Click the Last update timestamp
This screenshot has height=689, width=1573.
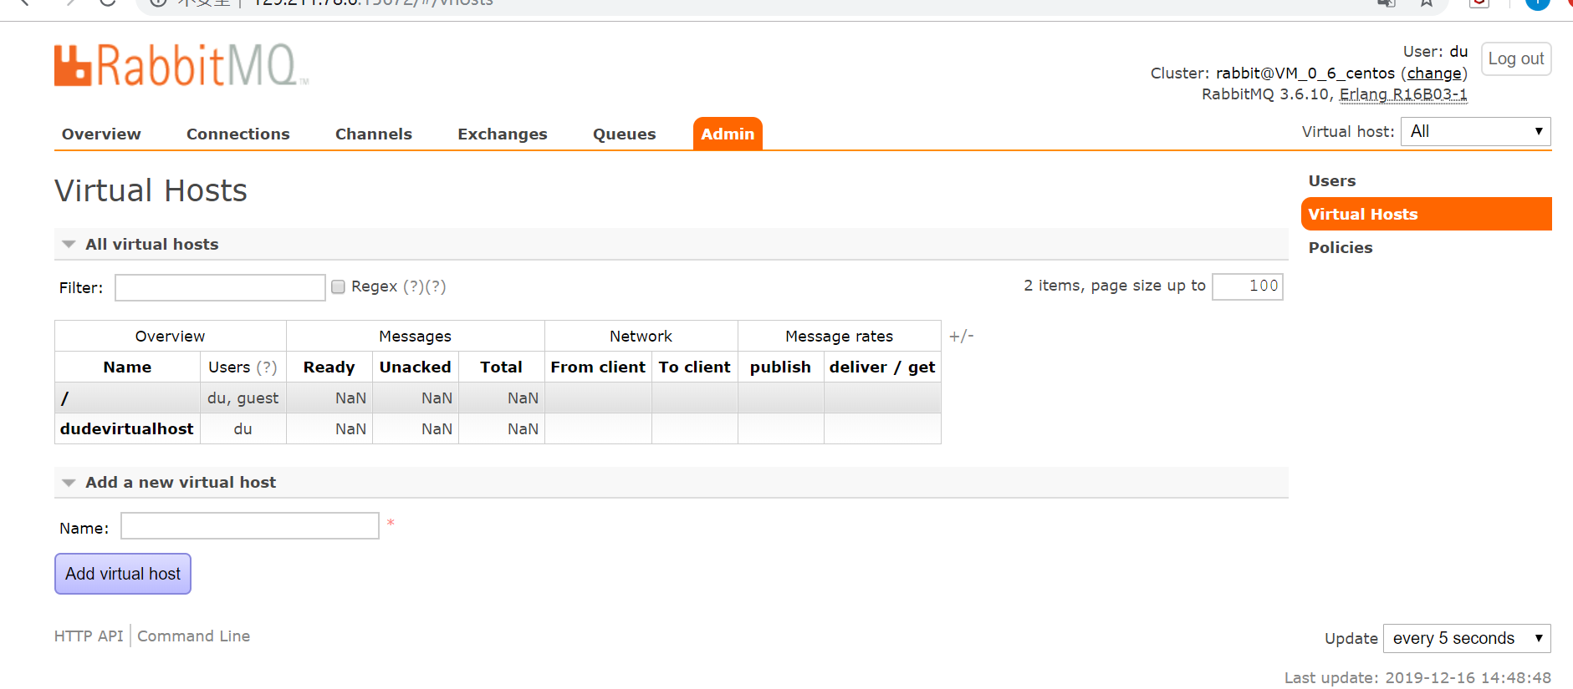pyautogui.click(x=1417, y=677)
